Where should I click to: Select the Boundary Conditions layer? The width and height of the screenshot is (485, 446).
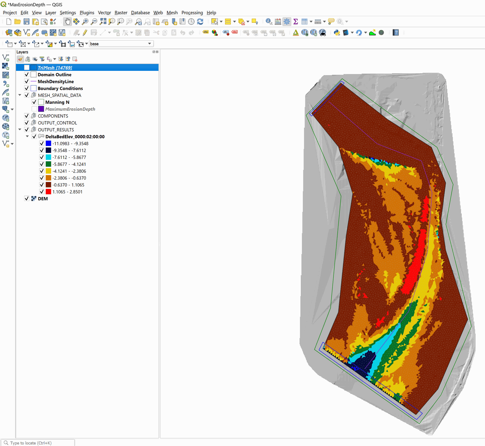pos(60,88)
